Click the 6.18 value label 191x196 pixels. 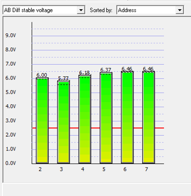[x=84, y=72]
